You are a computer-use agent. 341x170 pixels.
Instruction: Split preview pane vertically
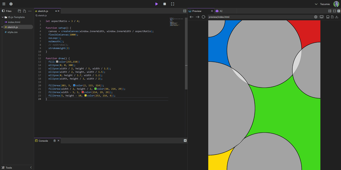click(x=330, y=11)
